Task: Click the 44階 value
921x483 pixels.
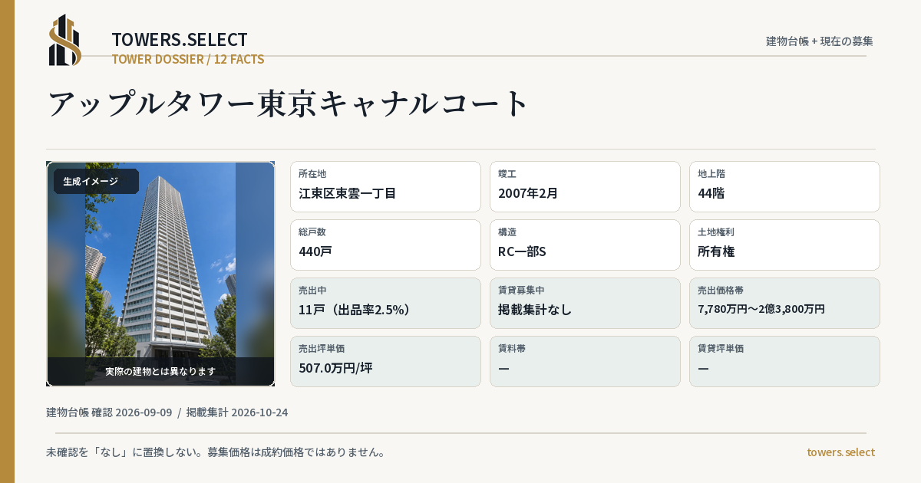Action: 711,193
